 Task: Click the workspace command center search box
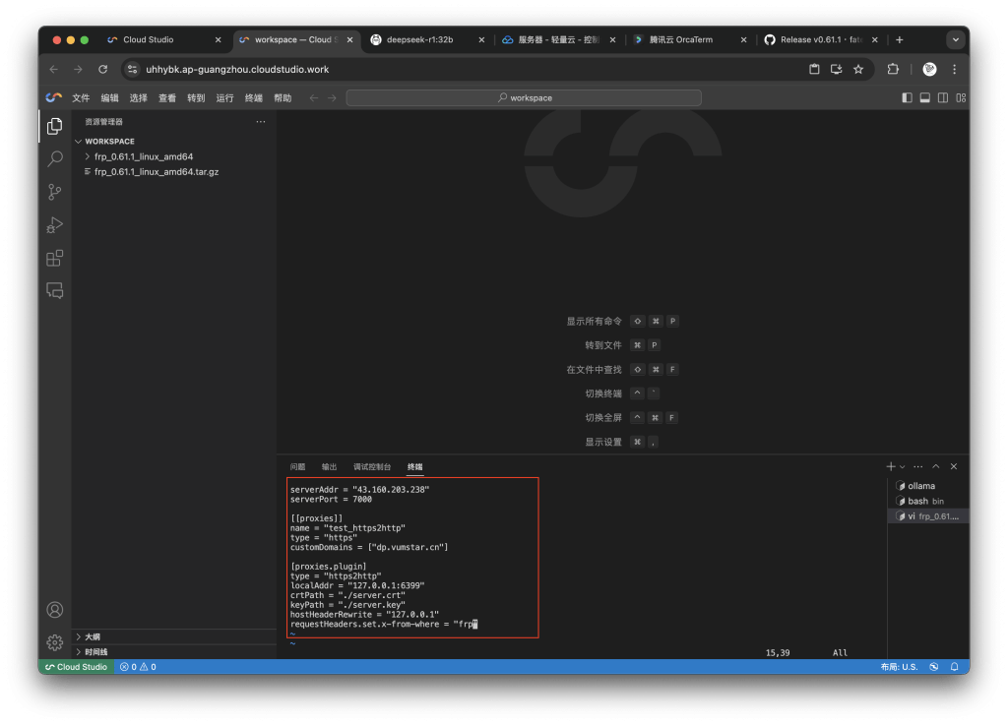(524, 97)
